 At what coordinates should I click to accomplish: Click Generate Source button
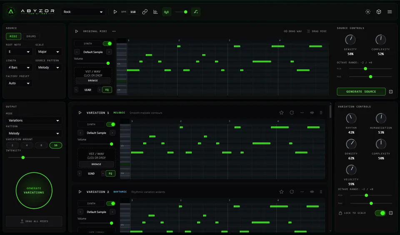pyautogui.click(x=361, y=92)
